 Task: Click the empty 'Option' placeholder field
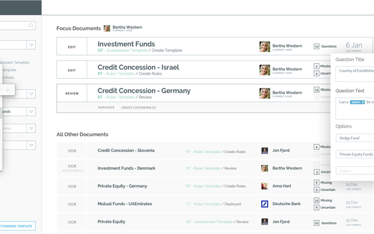point(355,171)
